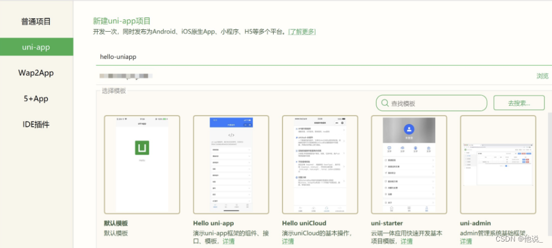Image resolution: width=552 pixels, height=248 pixels.
Task: Select the uni-admin template thumbnail
Action: (498, 165)
